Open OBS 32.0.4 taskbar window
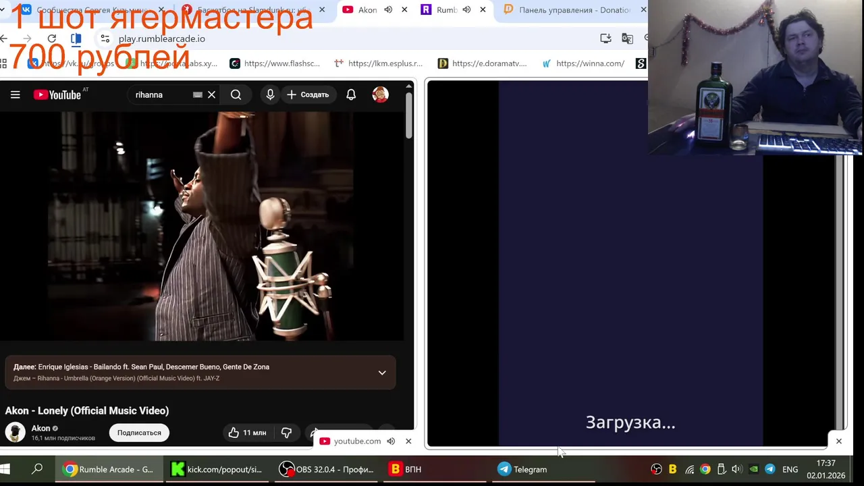 [327, 469]
